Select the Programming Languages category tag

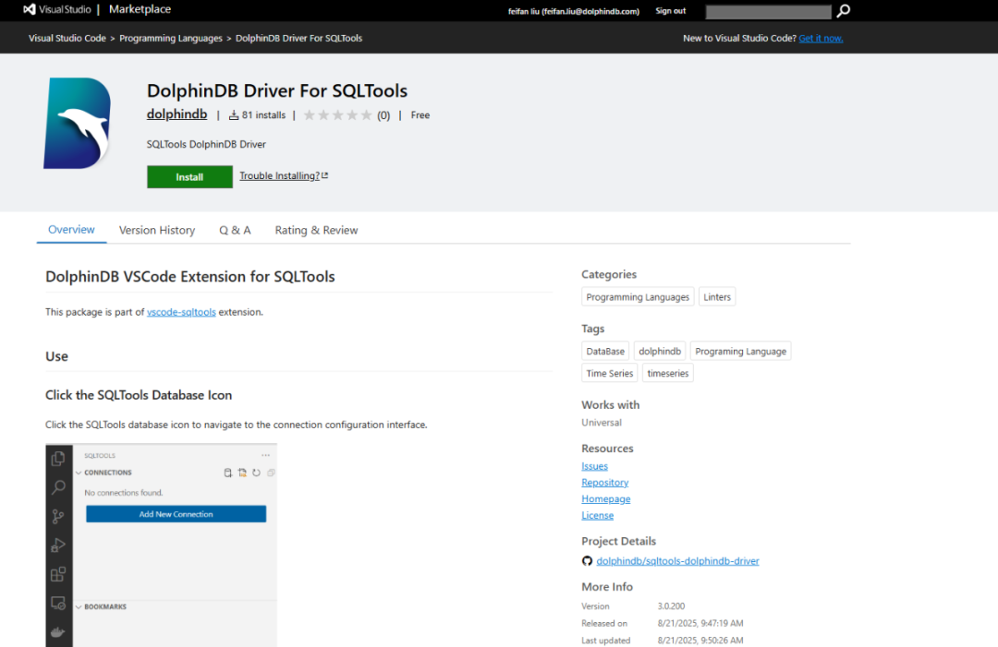click(x=638, y=297)
